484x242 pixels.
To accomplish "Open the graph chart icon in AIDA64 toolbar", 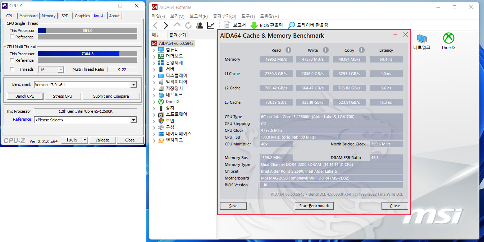I will coord(211,25).
